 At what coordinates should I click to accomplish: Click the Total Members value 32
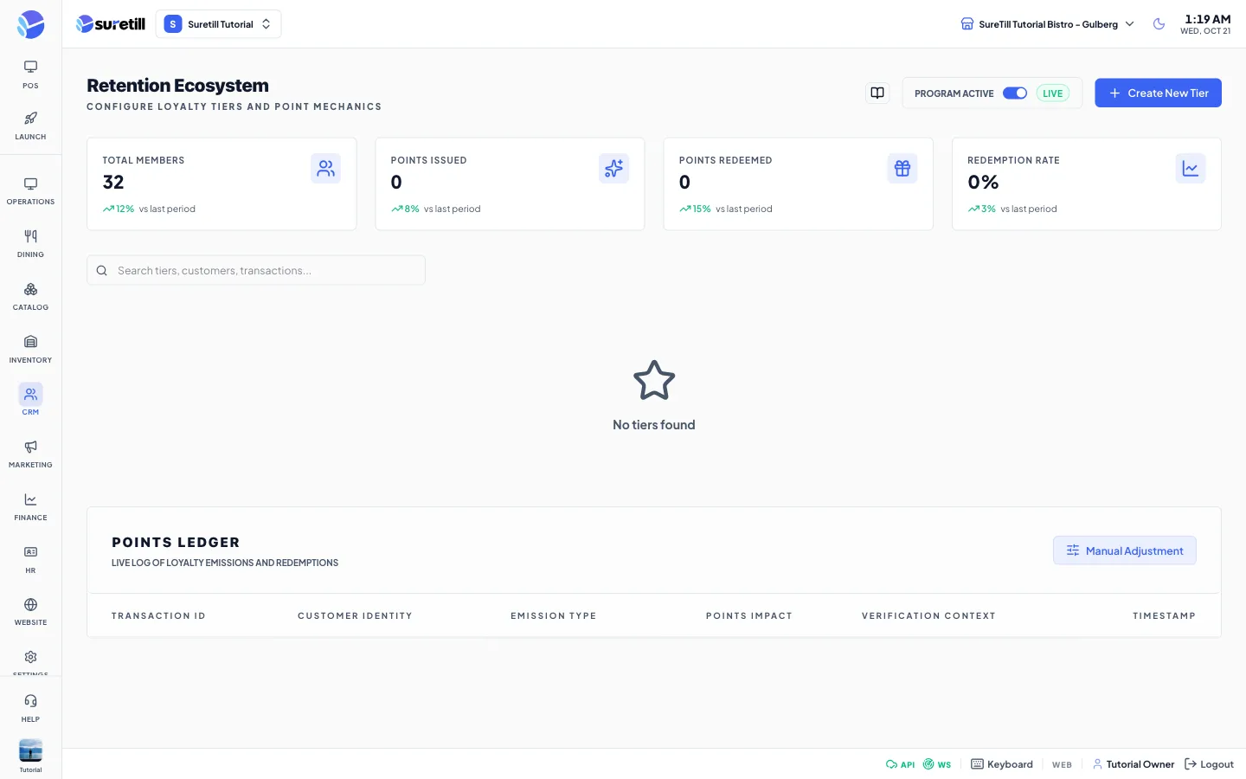pyautogui.click(x=113, y=183)
